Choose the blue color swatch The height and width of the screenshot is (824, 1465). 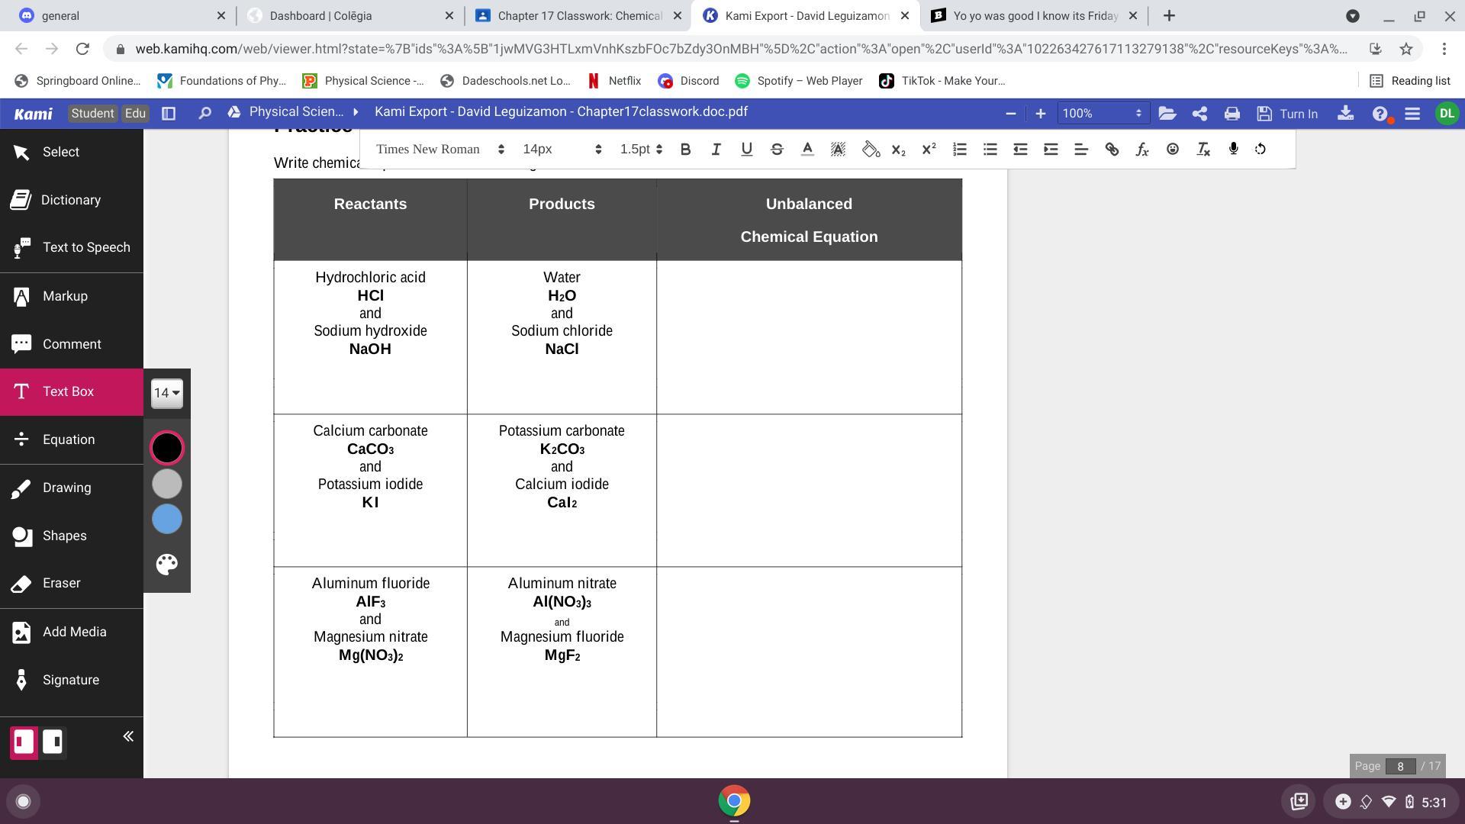point(166,520)
